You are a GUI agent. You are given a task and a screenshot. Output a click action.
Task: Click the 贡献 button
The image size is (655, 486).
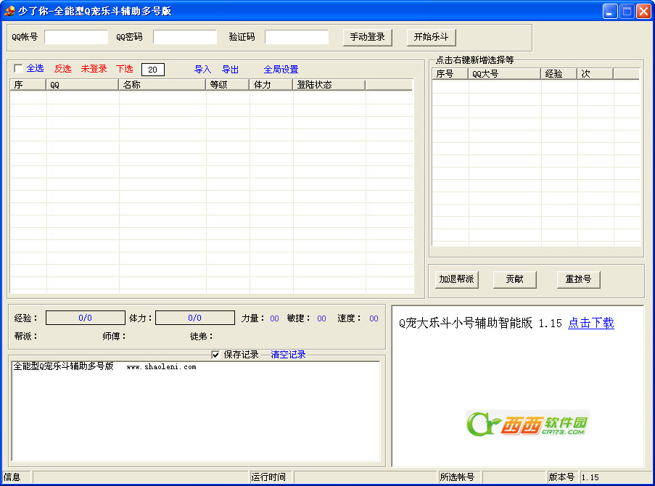(x=514, y=279)
